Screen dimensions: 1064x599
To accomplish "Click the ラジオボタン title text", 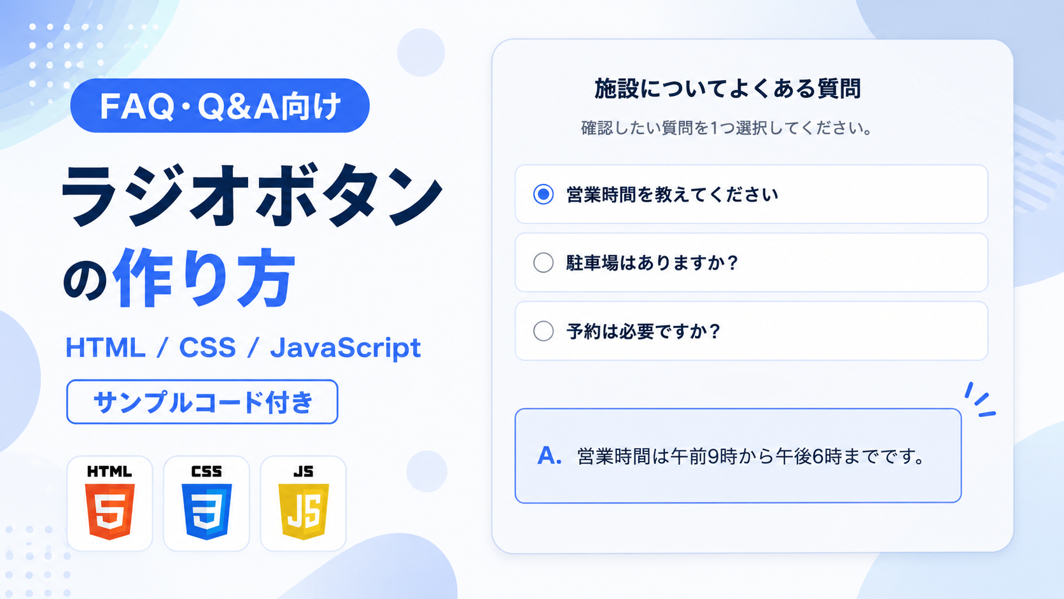I will 252,195.
